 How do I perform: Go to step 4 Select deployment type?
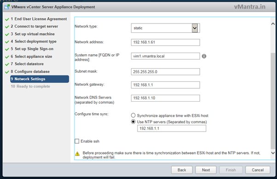[34, 41]
